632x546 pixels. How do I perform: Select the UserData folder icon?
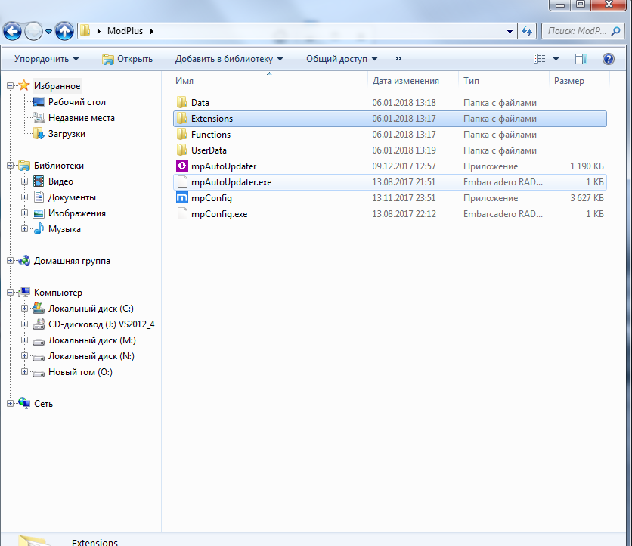point(181,150)
